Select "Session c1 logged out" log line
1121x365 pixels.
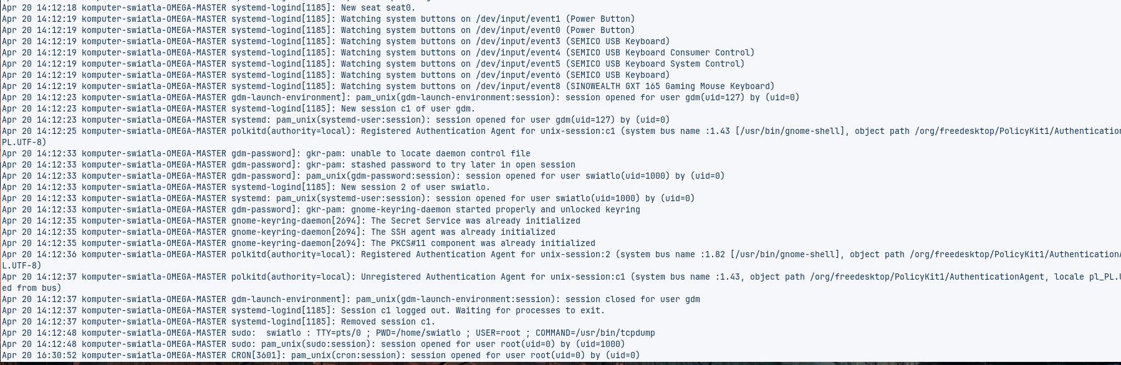pyautogui.click(x=473, y=311)
